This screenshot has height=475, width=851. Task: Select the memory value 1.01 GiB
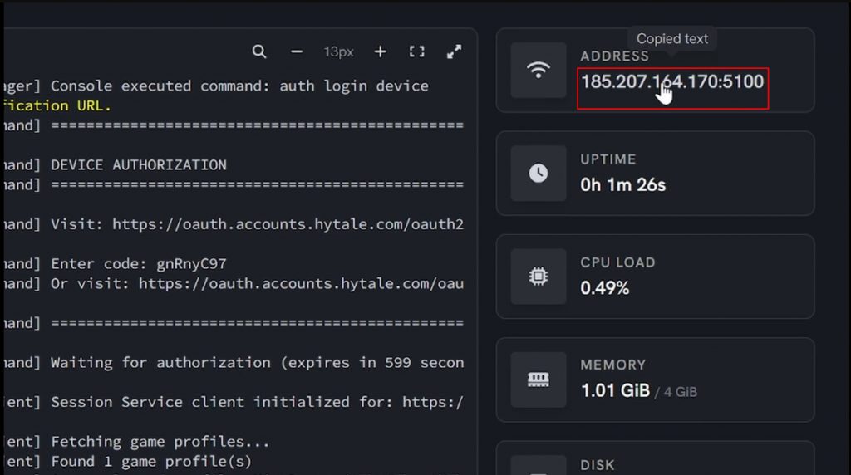tap(616, 390)
